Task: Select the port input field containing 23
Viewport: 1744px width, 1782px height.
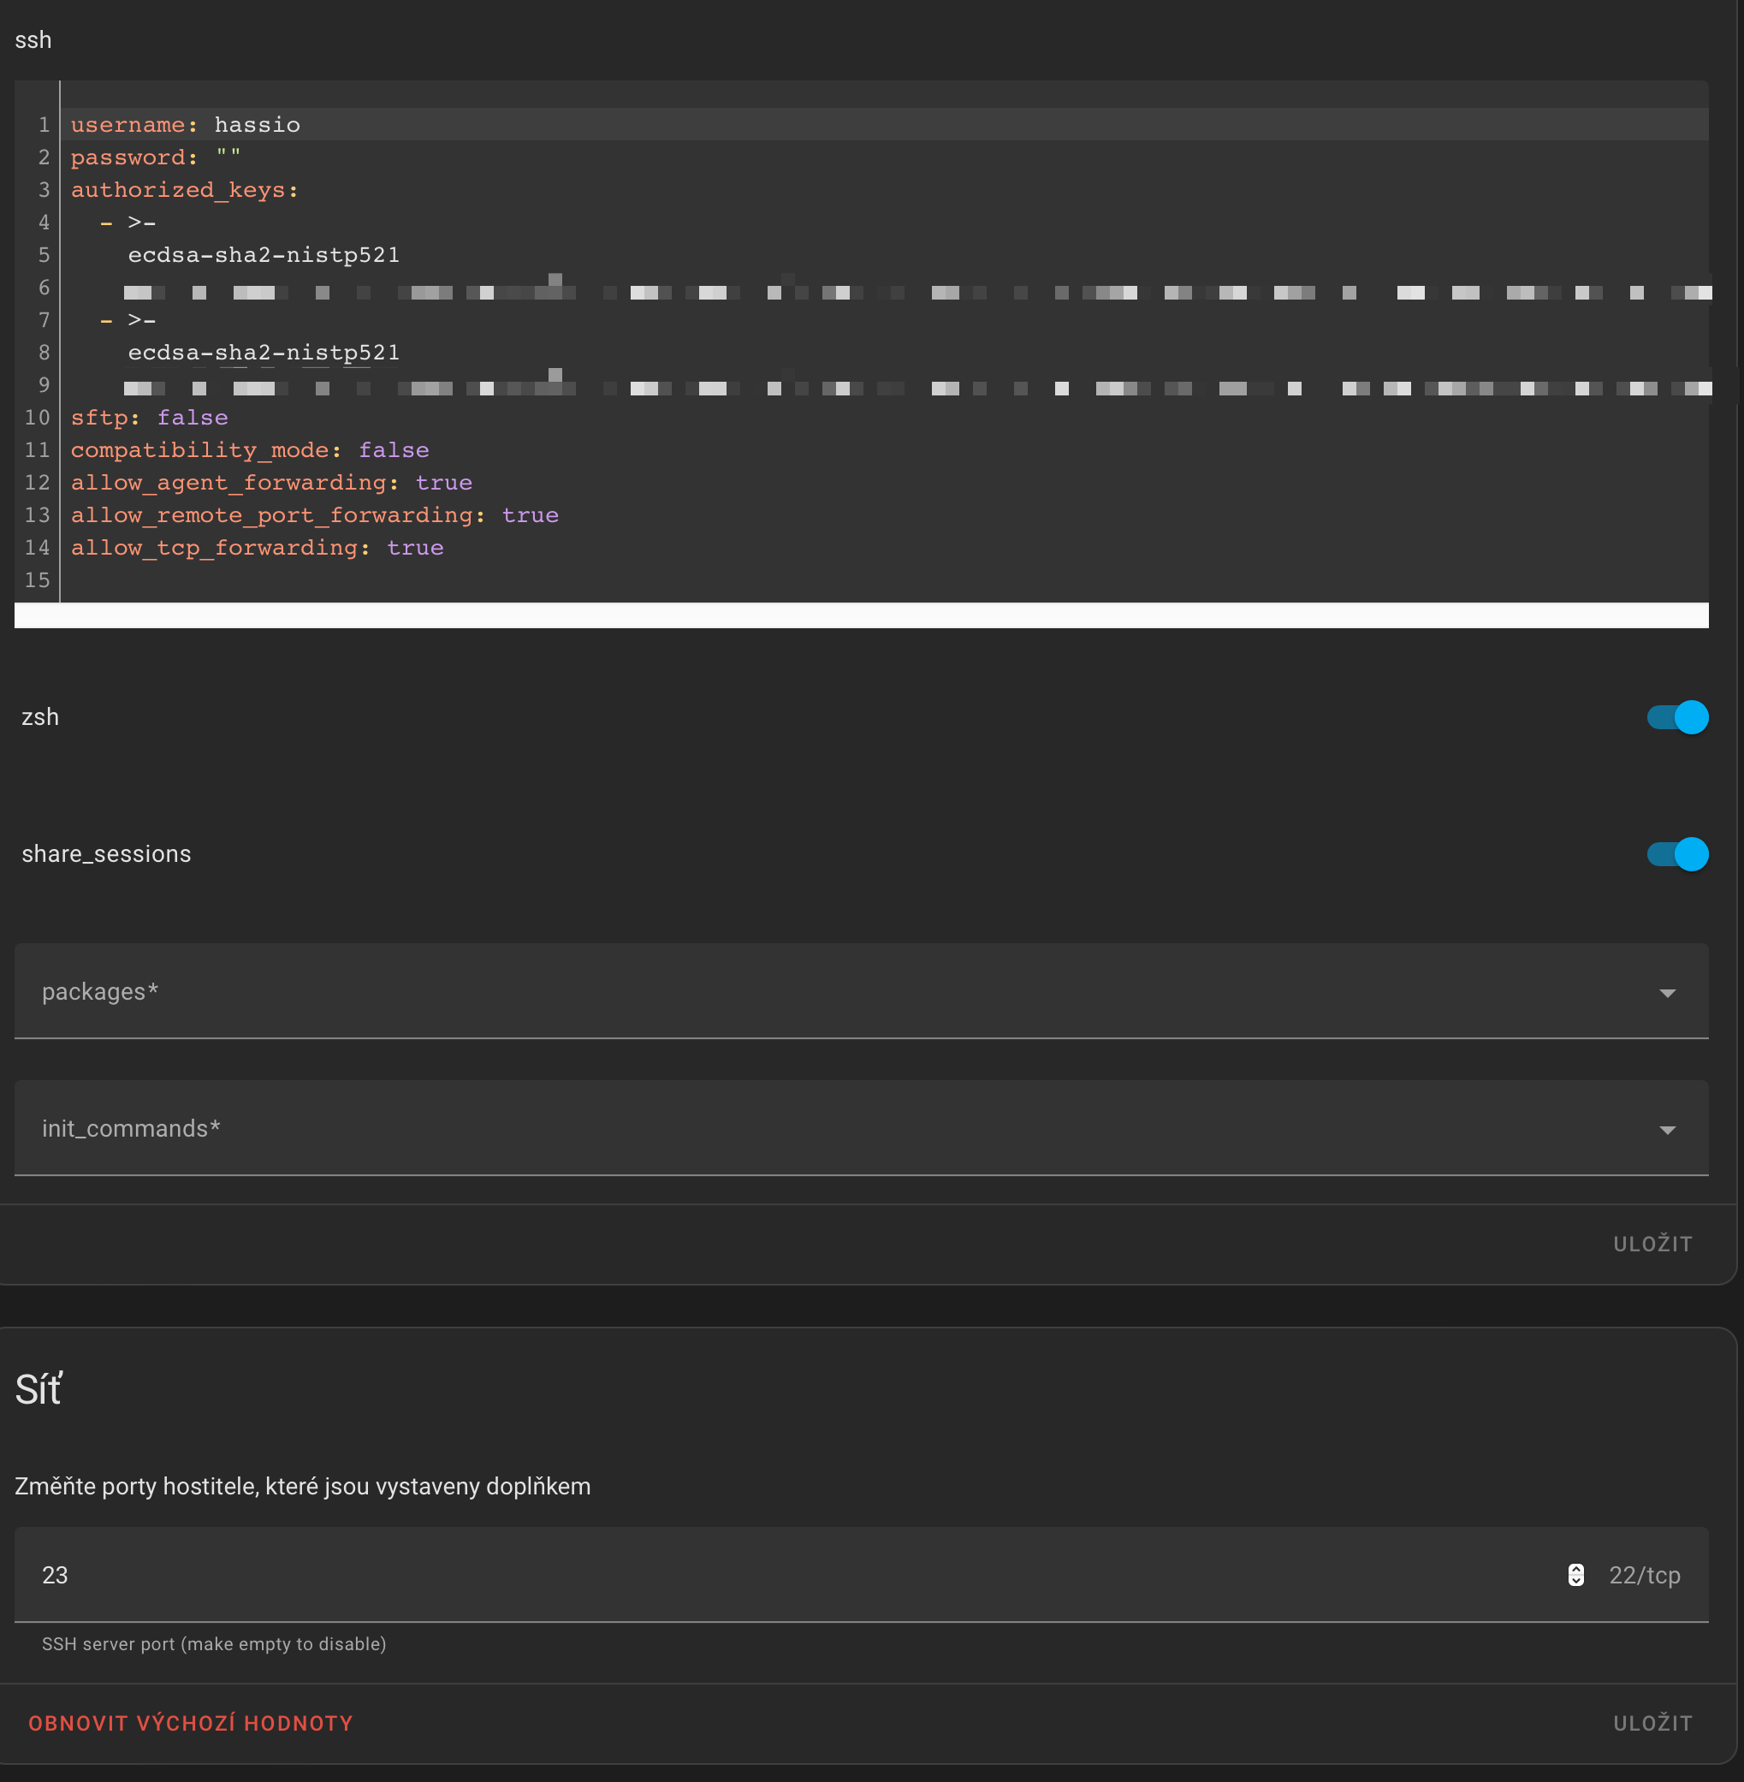Action: [x=366, y=1575]
